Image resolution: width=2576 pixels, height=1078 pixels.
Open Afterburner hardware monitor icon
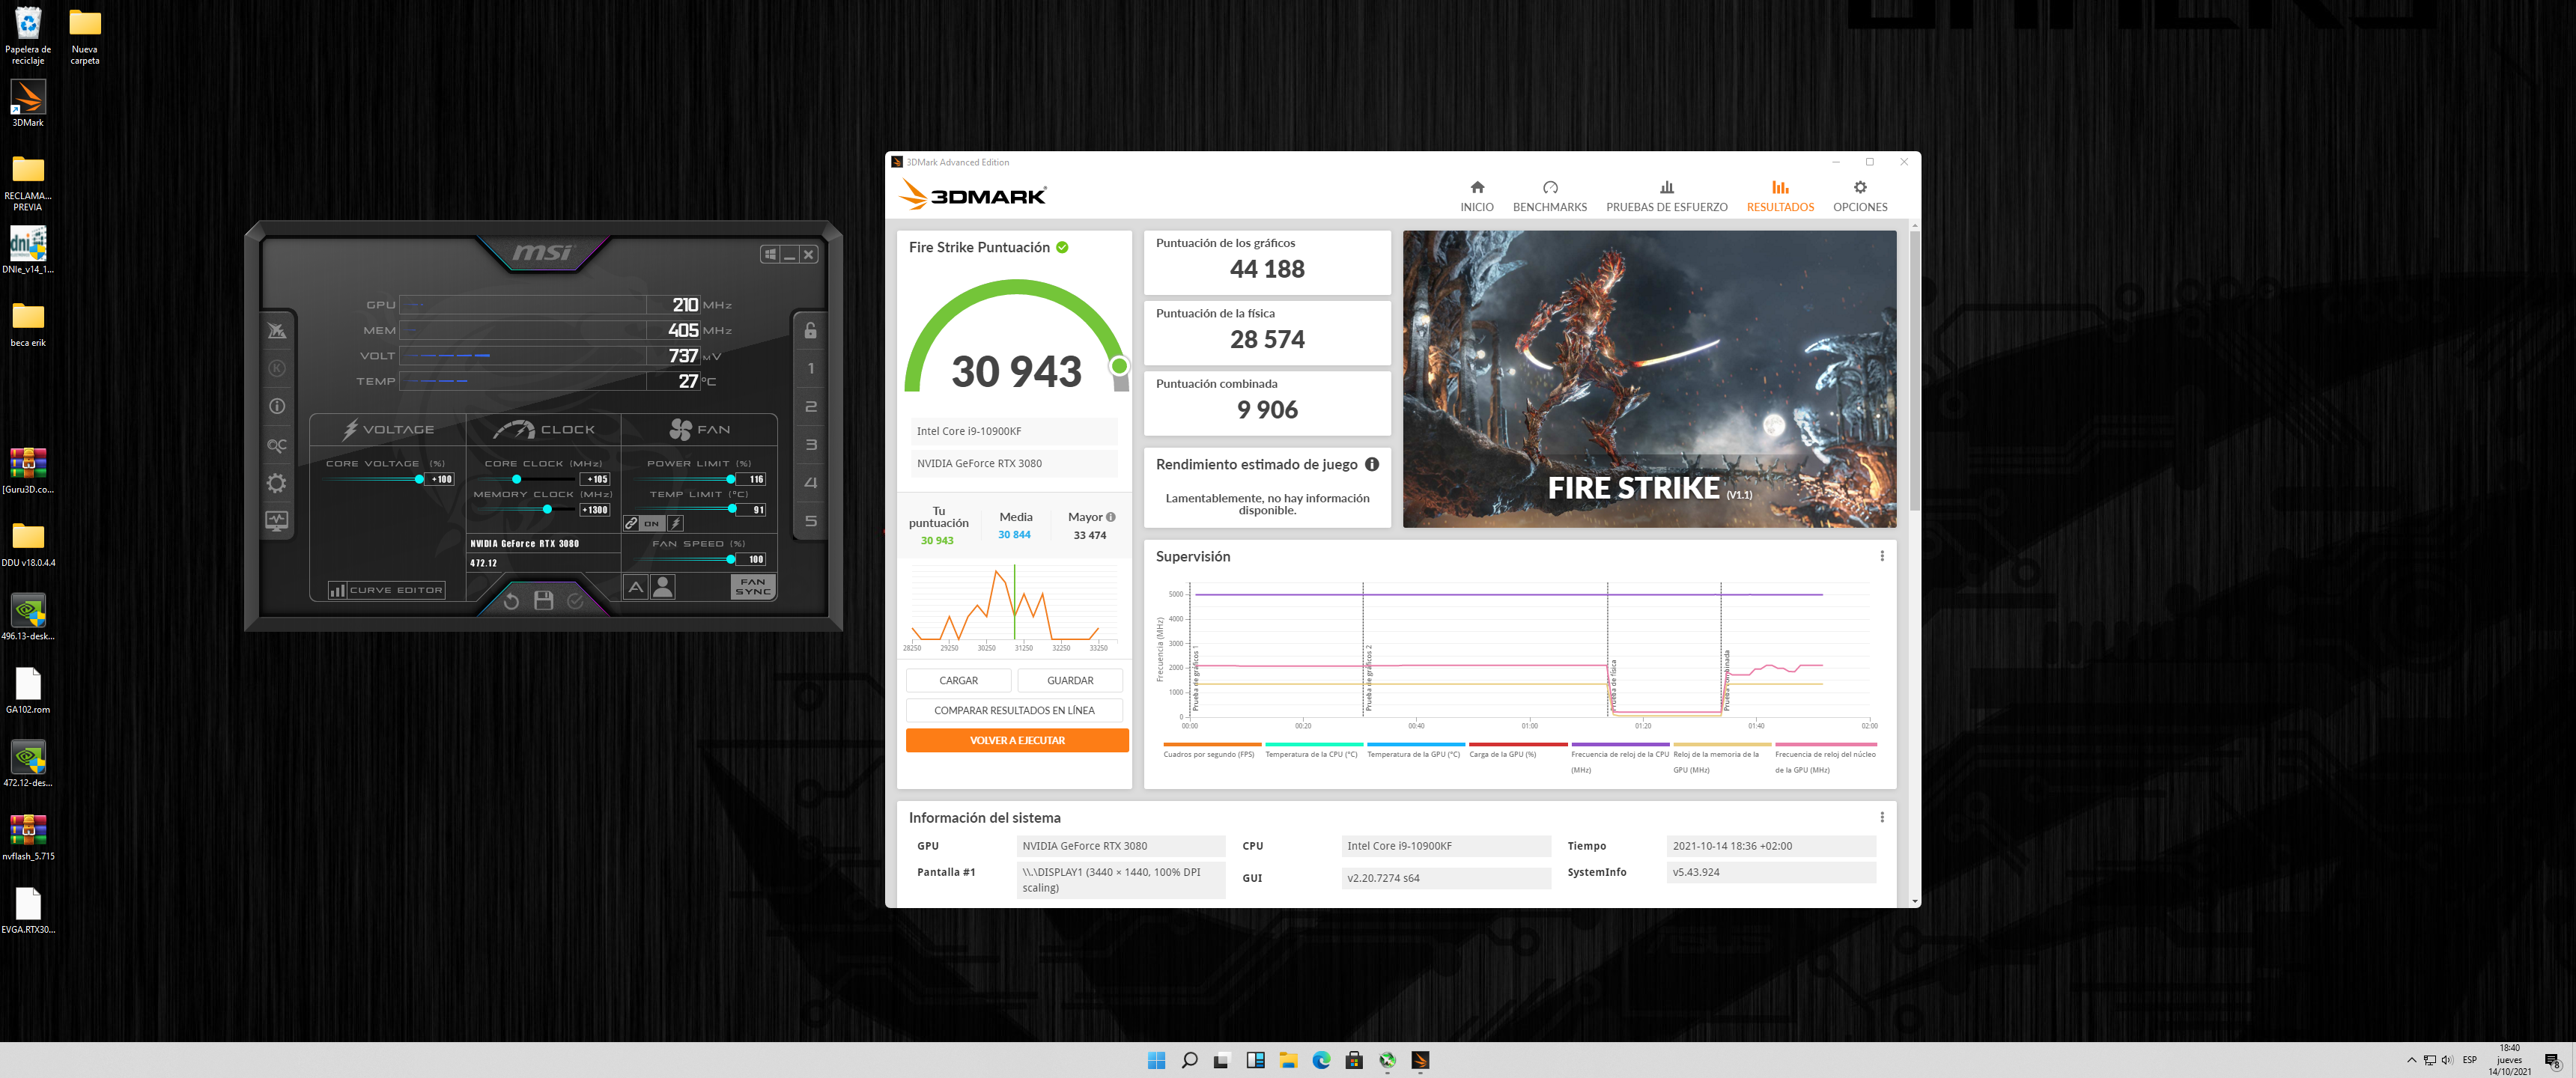click(x=277, y=521)
